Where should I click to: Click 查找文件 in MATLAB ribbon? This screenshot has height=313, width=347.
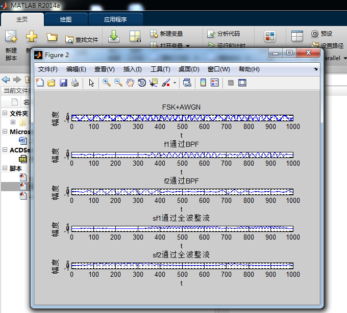point(82,40)
